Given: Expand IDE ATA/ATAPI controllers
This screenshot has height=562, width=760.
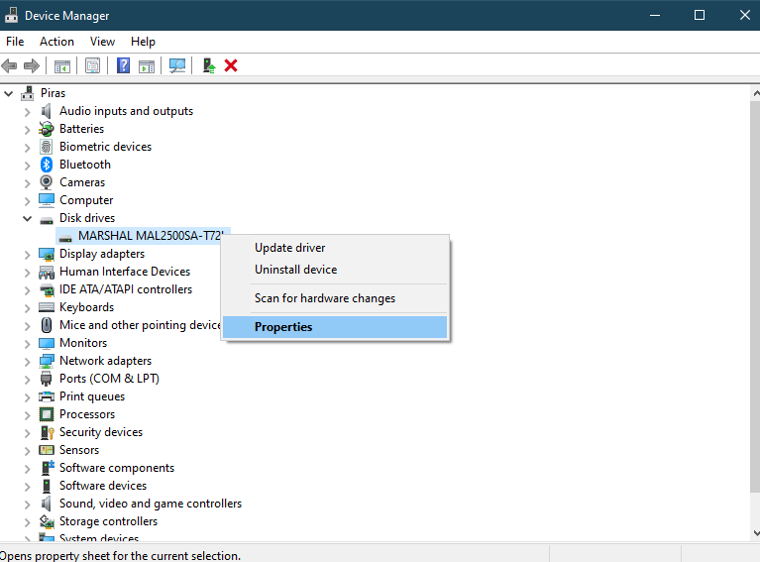Looking at the screenshot, I should tap(27, 290).
